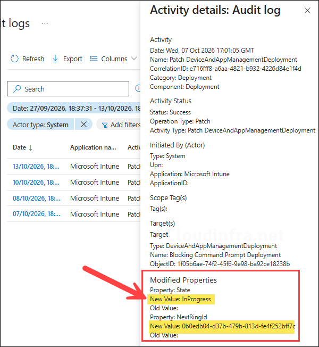Open the 10/10/2026 audit log entry
The width and height of the screenshot is (319, 347).
pyautogui.click(x=36, y=182)
